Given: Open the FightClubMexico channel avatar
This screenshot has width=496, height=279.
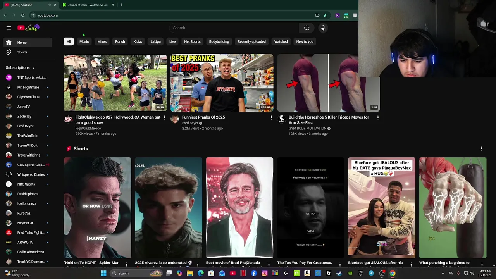Looking at the screenshot, I should (x=68, y=119).
